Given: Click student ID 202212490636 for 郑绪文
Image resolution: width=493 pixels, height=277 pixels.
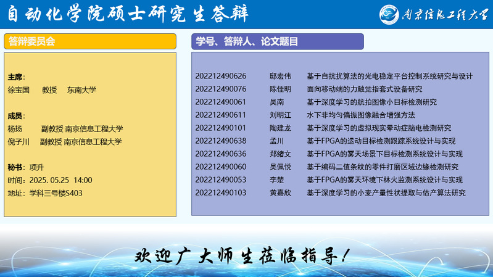Looking at the screenshot, I should click(x=220, y=154).
